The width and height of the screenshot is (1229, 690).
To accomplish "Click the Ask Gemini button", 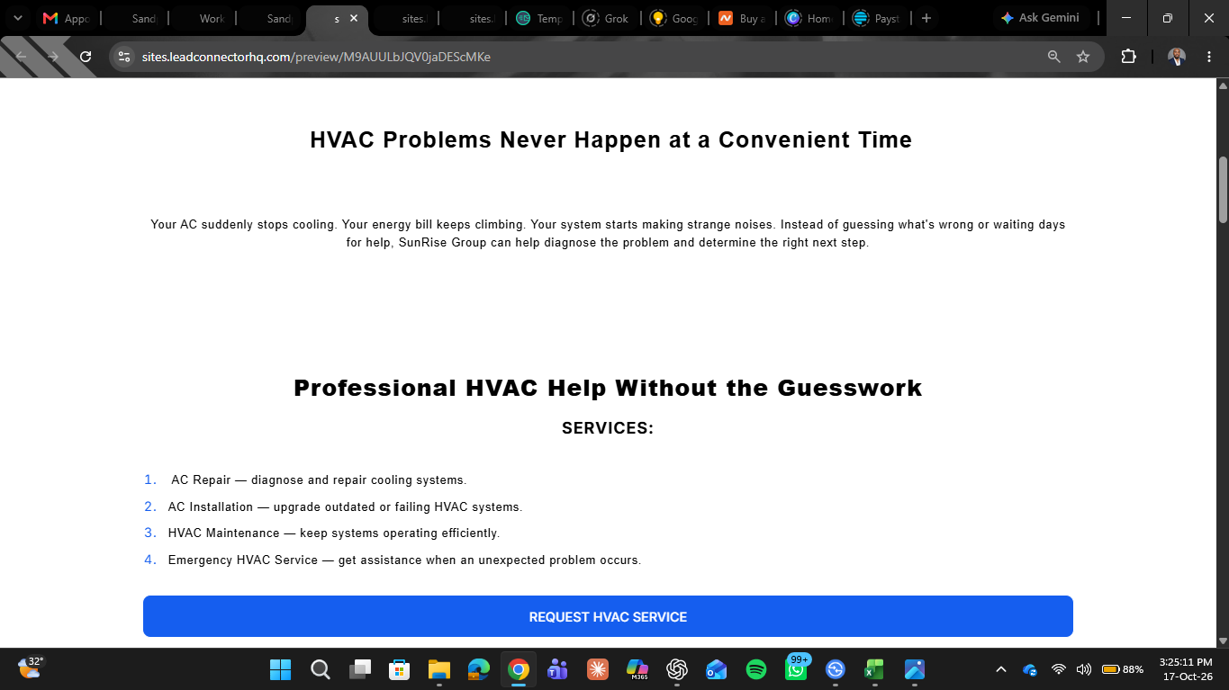I will pyautogui.click(x=1040, y=18).
